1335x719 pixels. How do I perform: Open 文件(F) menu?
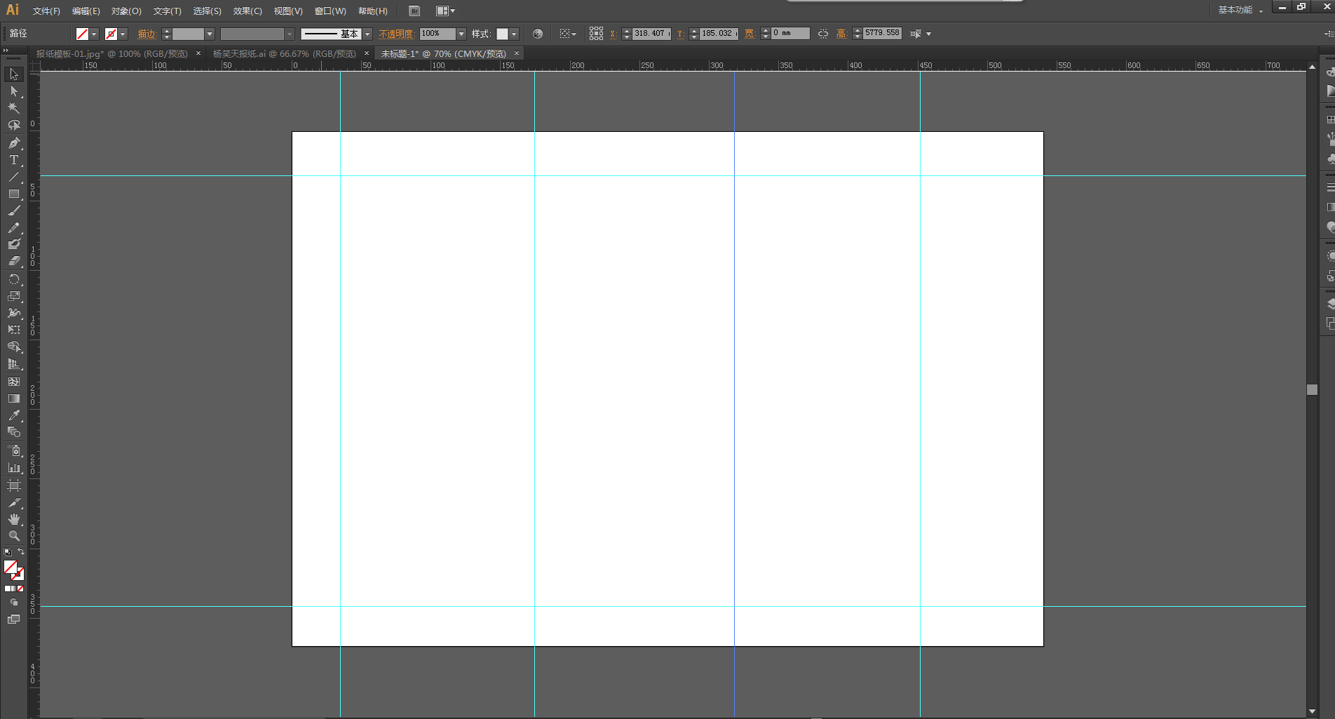click(x=46, y=11)
